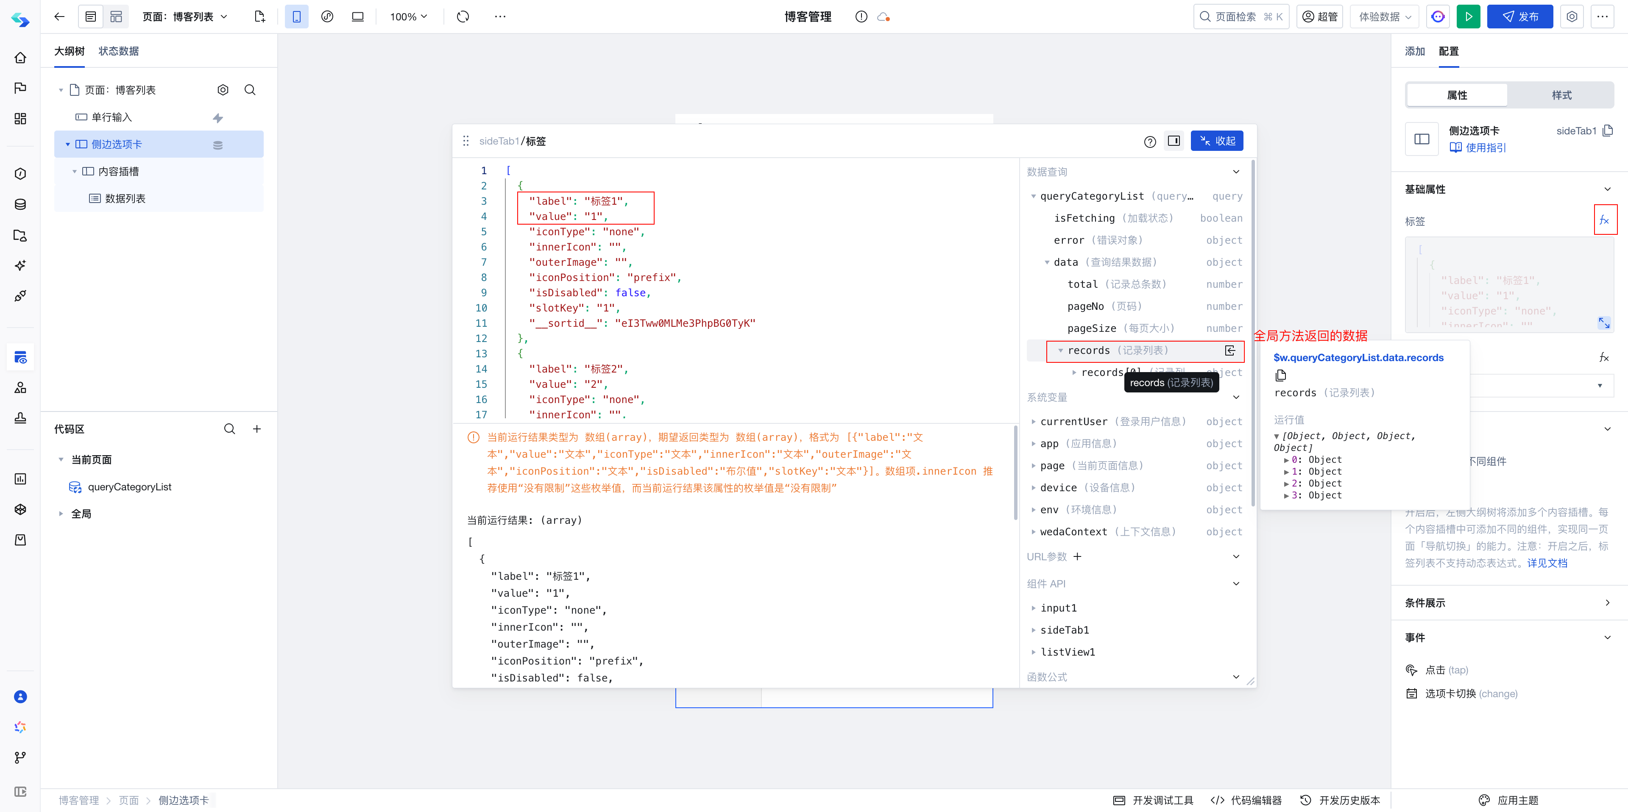Viewport: 1628px width, 812px height.
Task: Click the 超管 user button
Action: [1320, 17]
